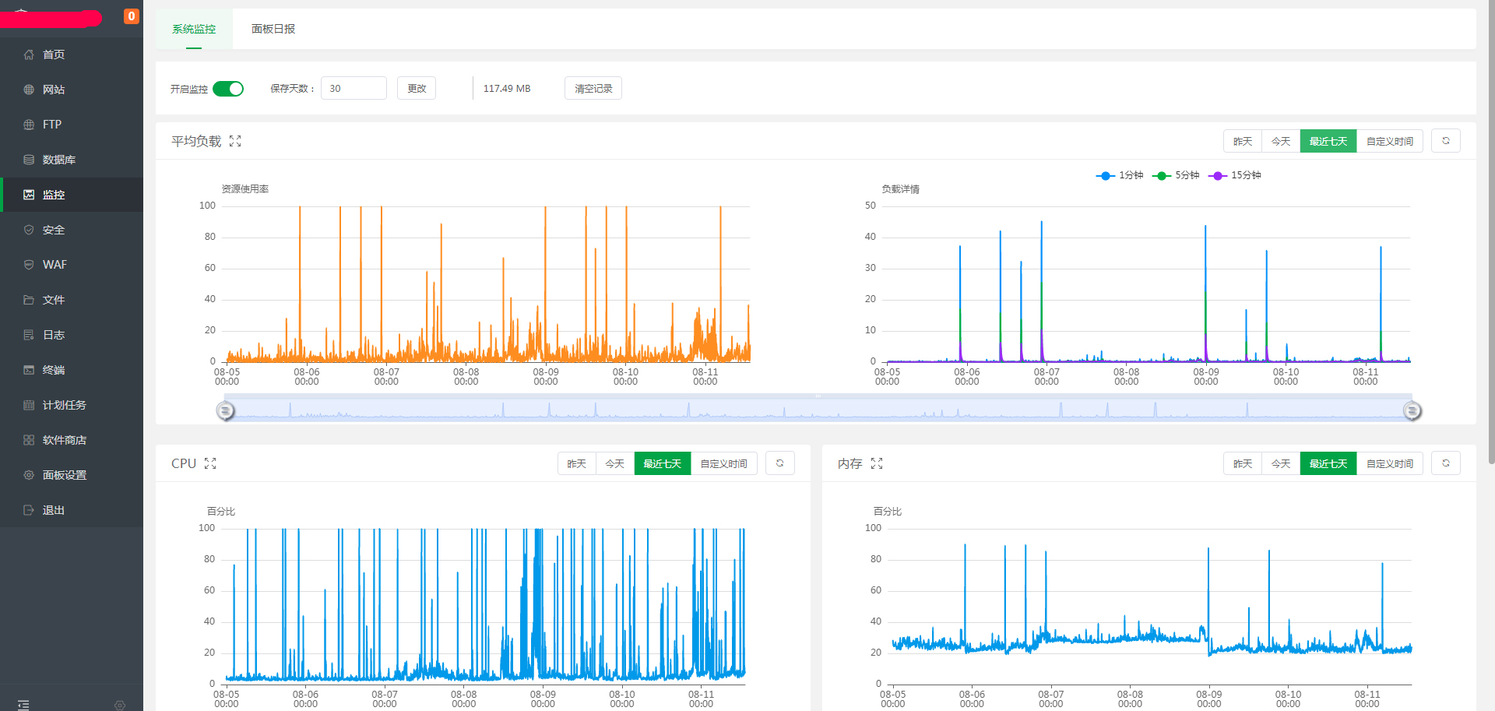Refresh the 平均负载 chart
Image resolution: width=1495 pixels, height=711 pixels.
pos(1446,141)
